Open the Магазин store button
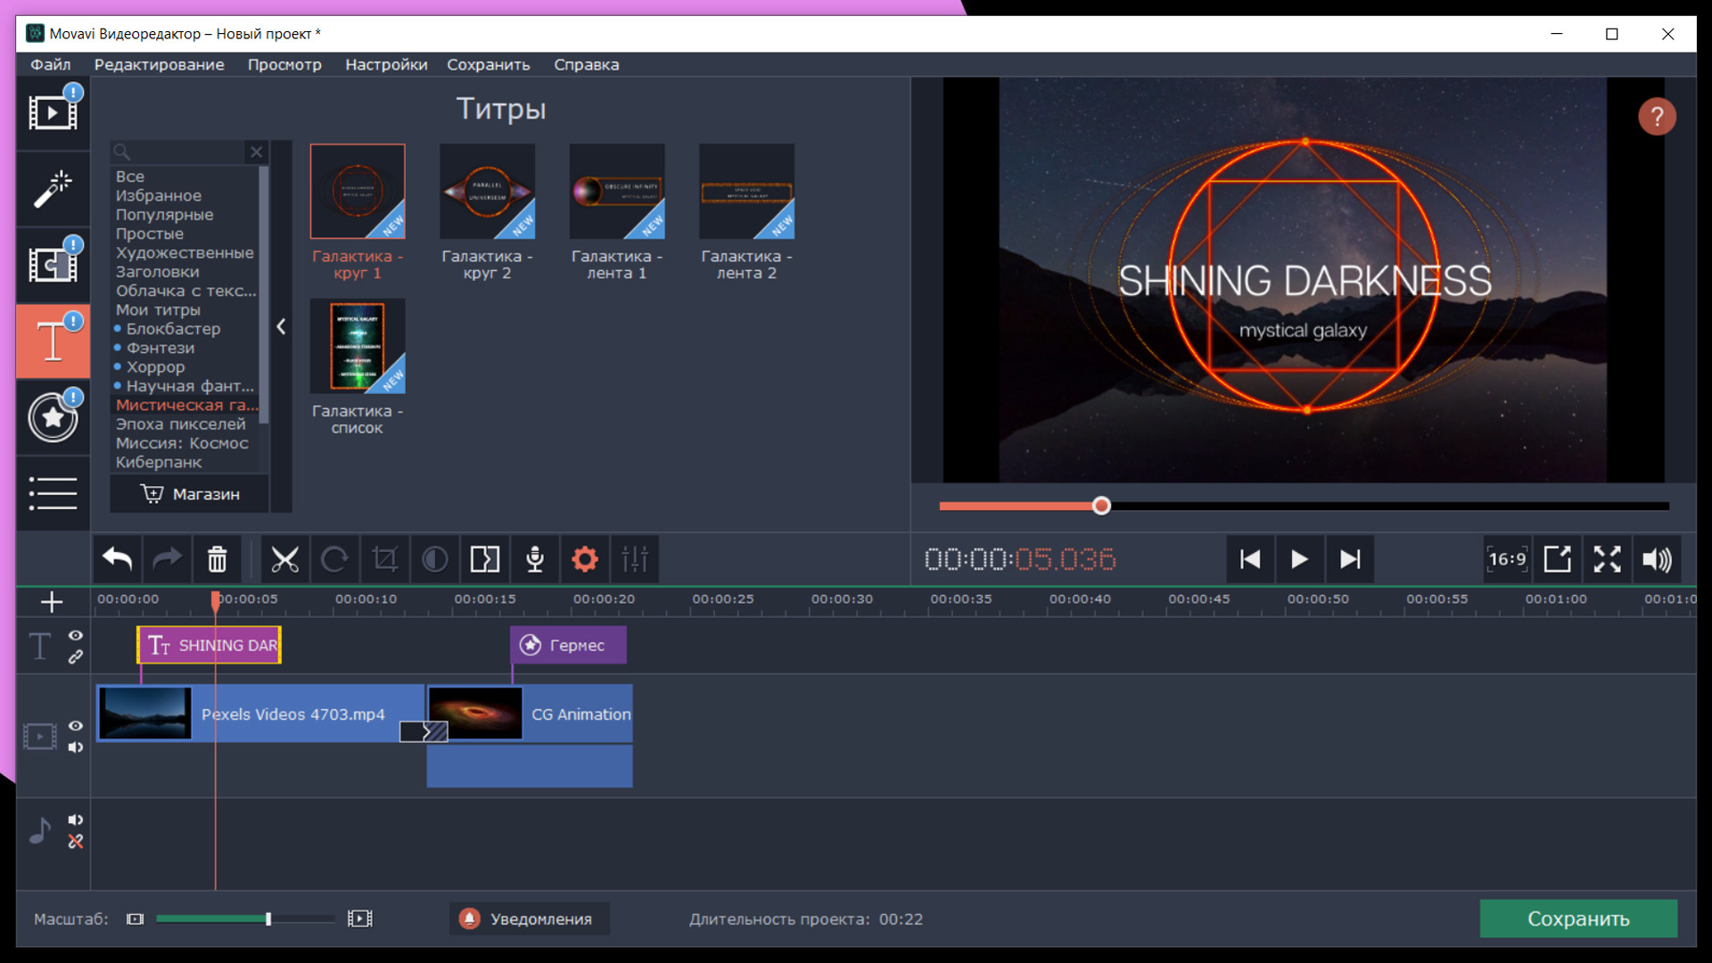Image resolution: width=1712 pixels, height=963 pixels. (190, 494)
